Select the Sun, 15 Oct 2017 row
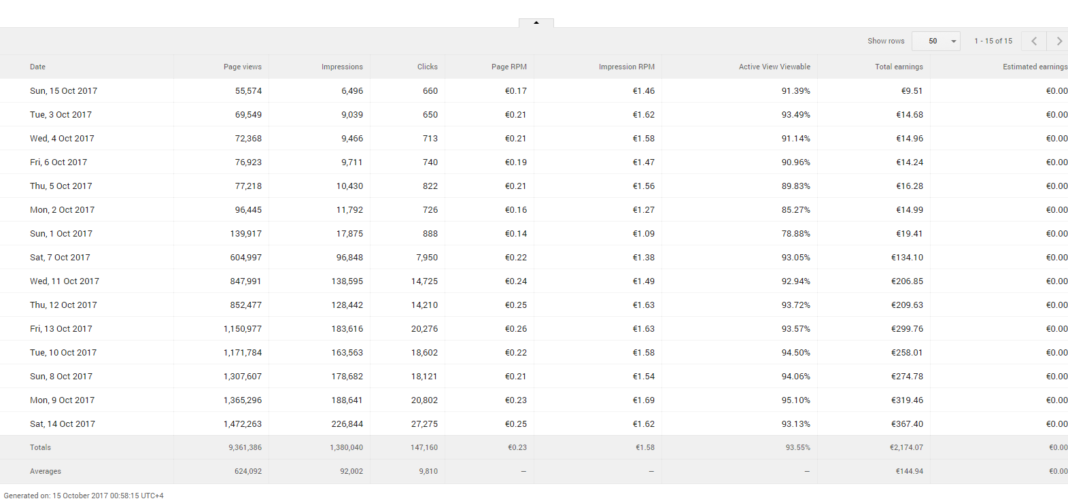This screenshot has width=1068, height=501. [63, 90]
